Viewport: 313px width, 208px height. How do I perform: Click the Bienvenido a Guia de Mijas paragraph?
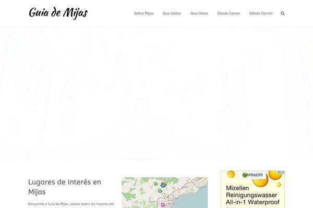point(71,205)
